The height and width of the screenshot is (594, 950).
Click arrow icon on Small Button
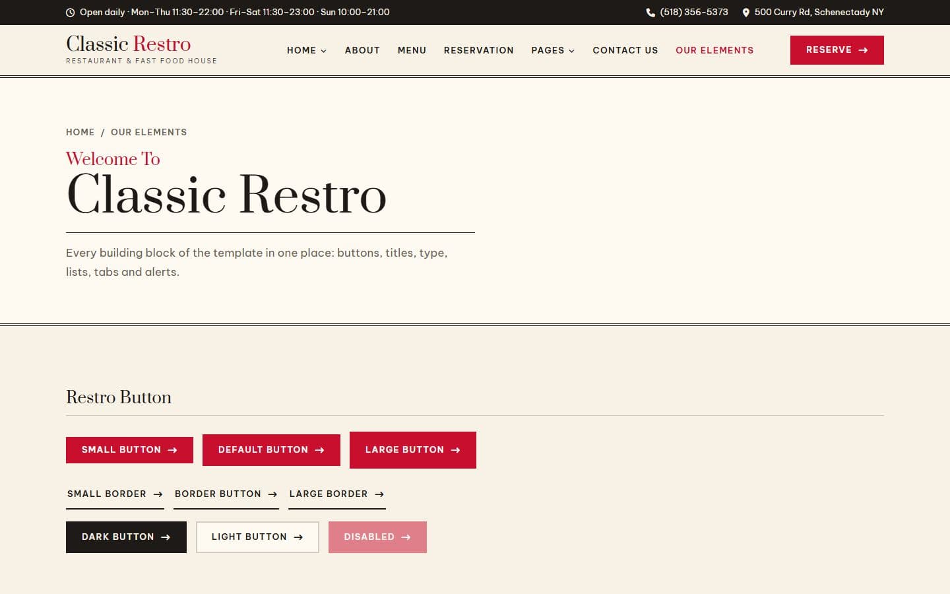pyautogui.click(x=172, y=450)
